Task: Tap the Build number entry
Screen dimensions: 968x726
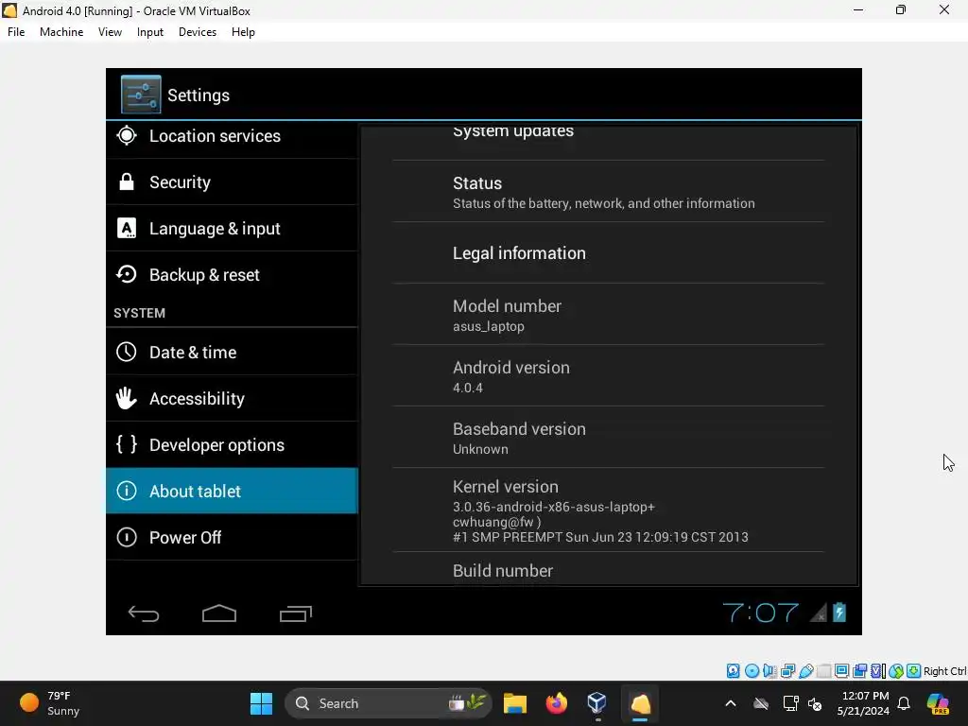Action: (608, 568)
